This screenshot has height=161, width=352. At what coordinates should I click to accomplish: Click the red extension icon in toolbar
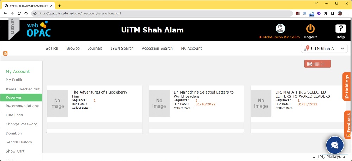coord(298,13)
